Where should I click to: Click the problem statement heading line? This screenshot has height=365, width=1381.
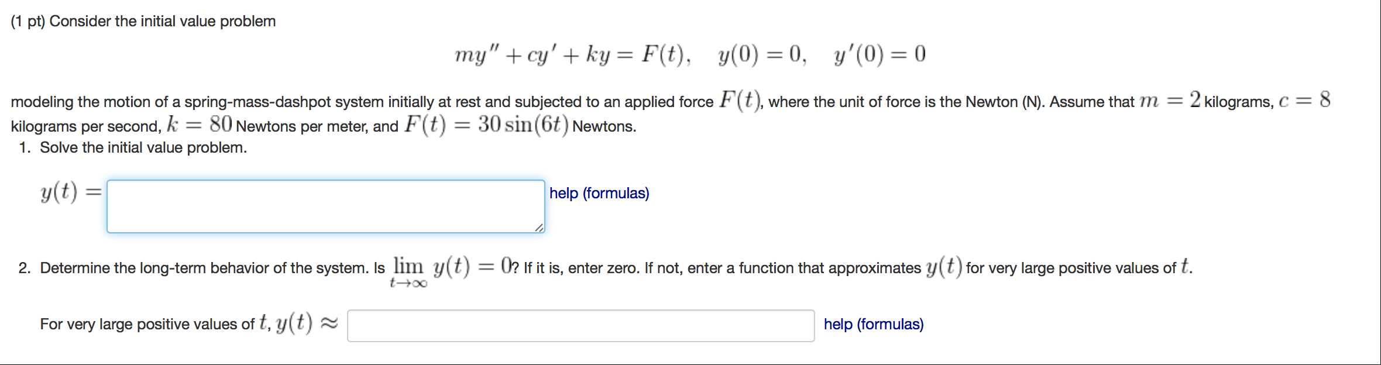143,20
